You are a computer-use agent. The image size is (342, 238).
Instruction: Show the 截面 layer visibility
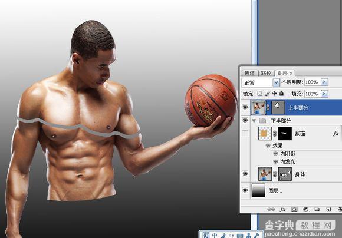click(245, 133)
